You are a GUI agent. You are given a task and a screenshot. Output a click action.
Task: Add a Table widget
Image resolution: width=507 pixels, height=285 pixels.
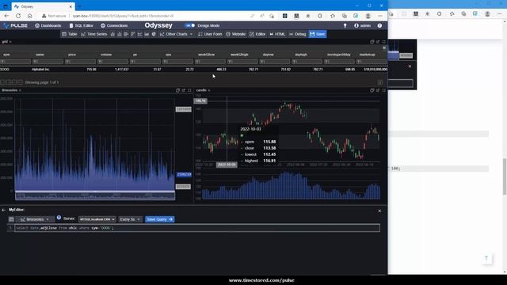70,34
